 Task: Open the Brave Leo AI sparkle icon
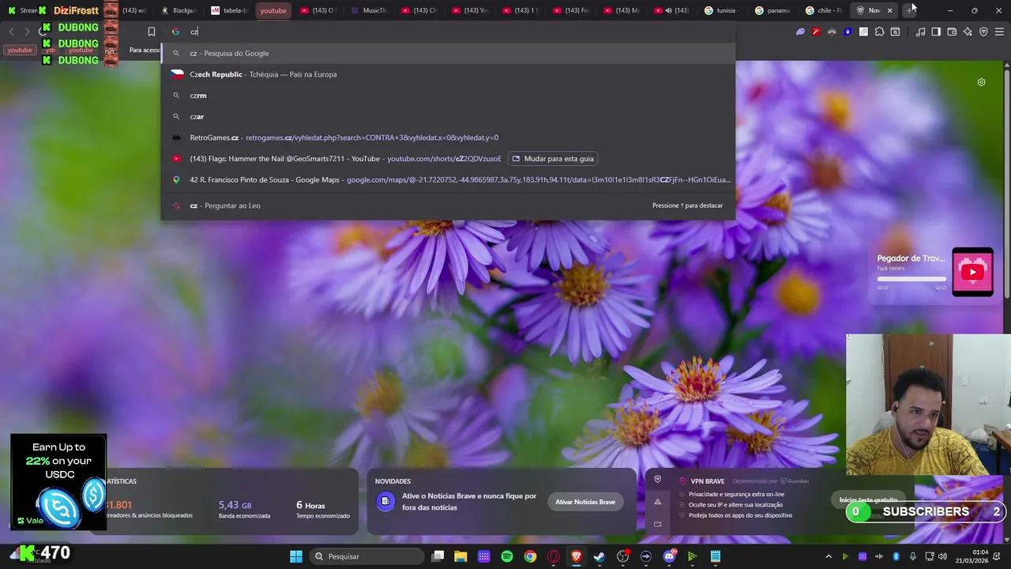[x=968, y=32]
